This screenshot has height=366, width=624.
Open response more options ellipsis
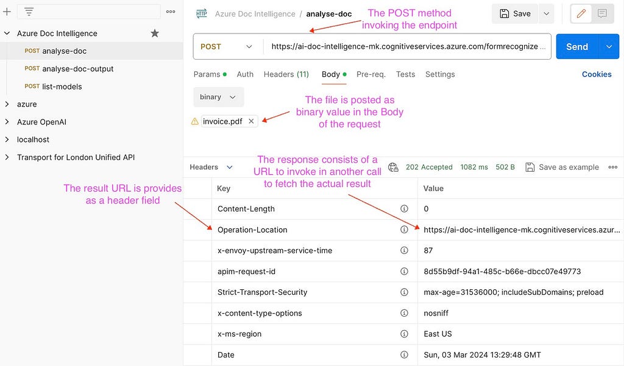tap(613, 167)
